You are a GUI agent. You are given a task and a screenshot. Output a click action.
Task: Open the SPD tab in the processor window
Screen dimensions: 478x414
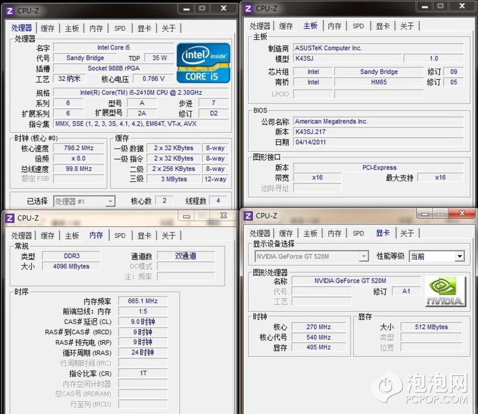(120, 28)
